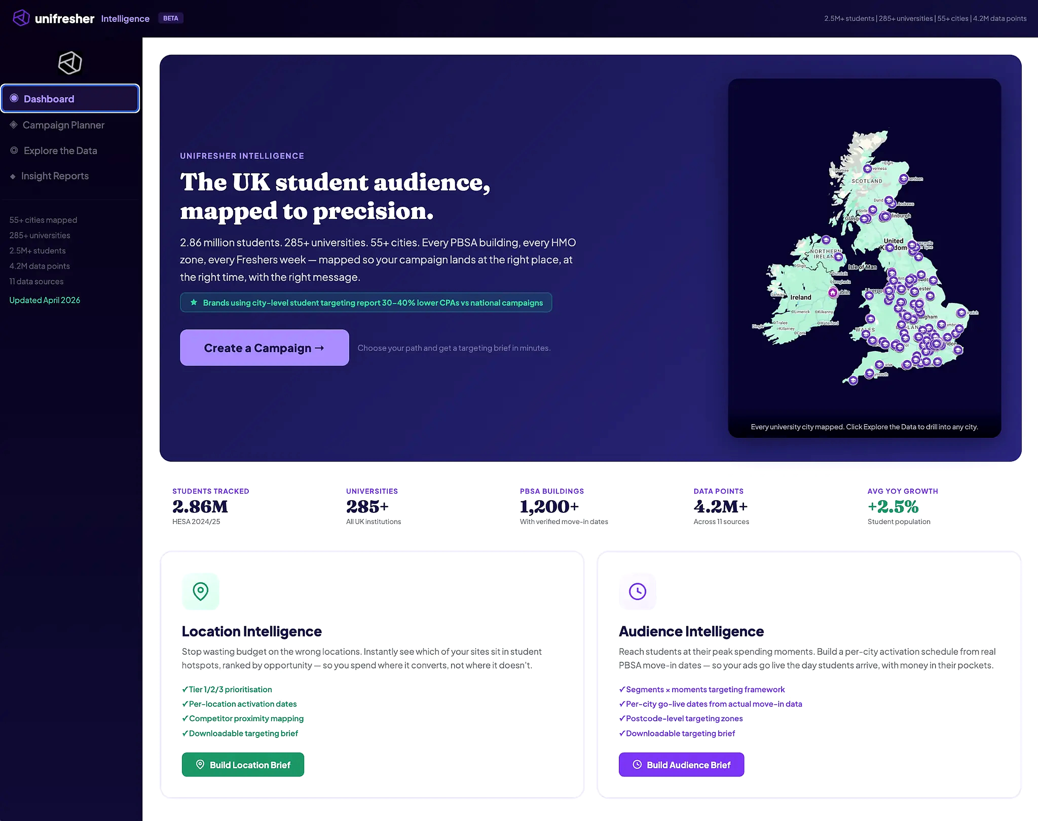Click '11 data sources' in sidebar
Image resolution: width=1038 pixels, height=821 pixels.
(x=36, y=281)
